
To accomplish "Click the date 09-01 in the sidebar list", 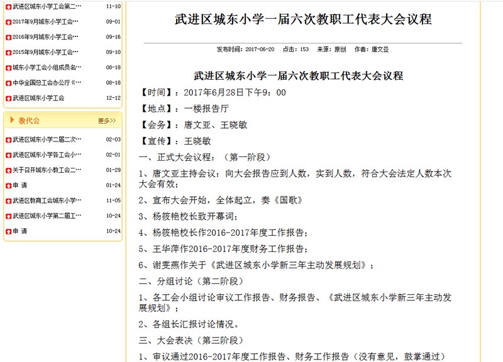I will [113, 21].
